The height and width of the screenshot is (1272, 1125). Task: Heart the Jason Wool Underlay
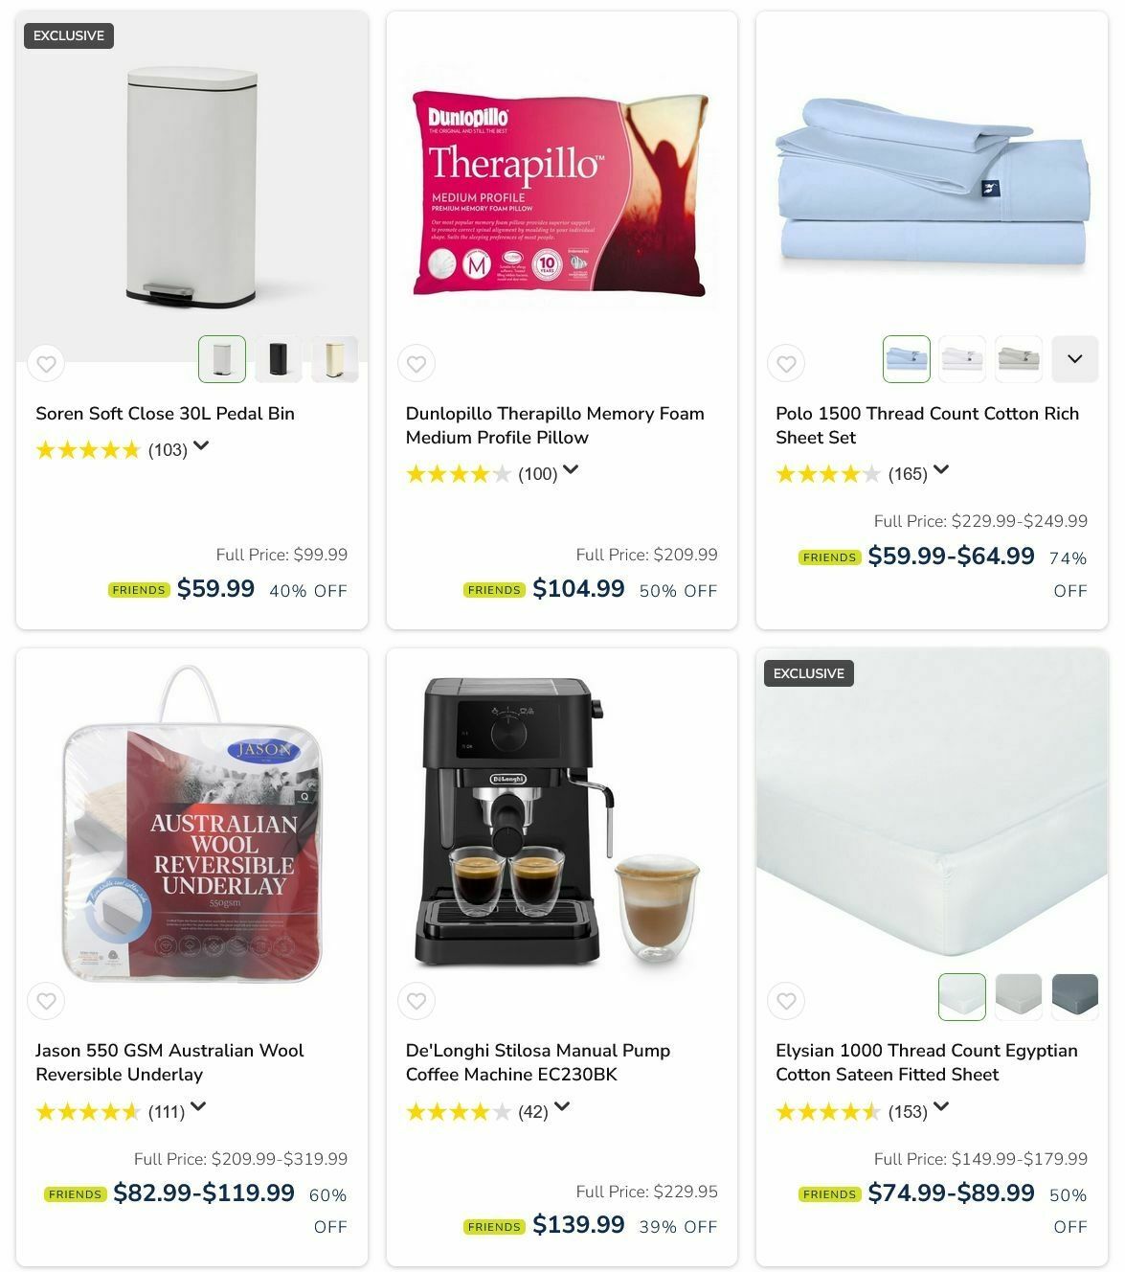click(x=46, y=1001)
